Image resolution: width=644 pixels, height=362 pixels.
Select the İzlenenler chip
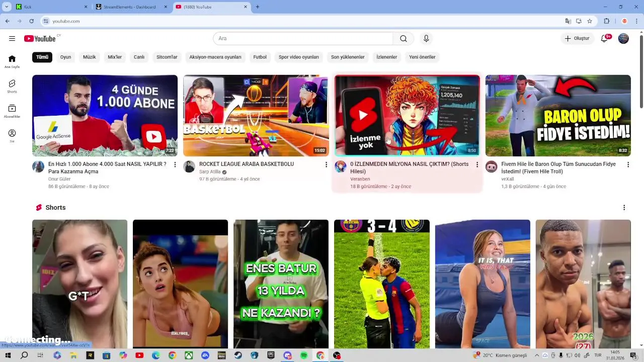click(x=387, y=57)
